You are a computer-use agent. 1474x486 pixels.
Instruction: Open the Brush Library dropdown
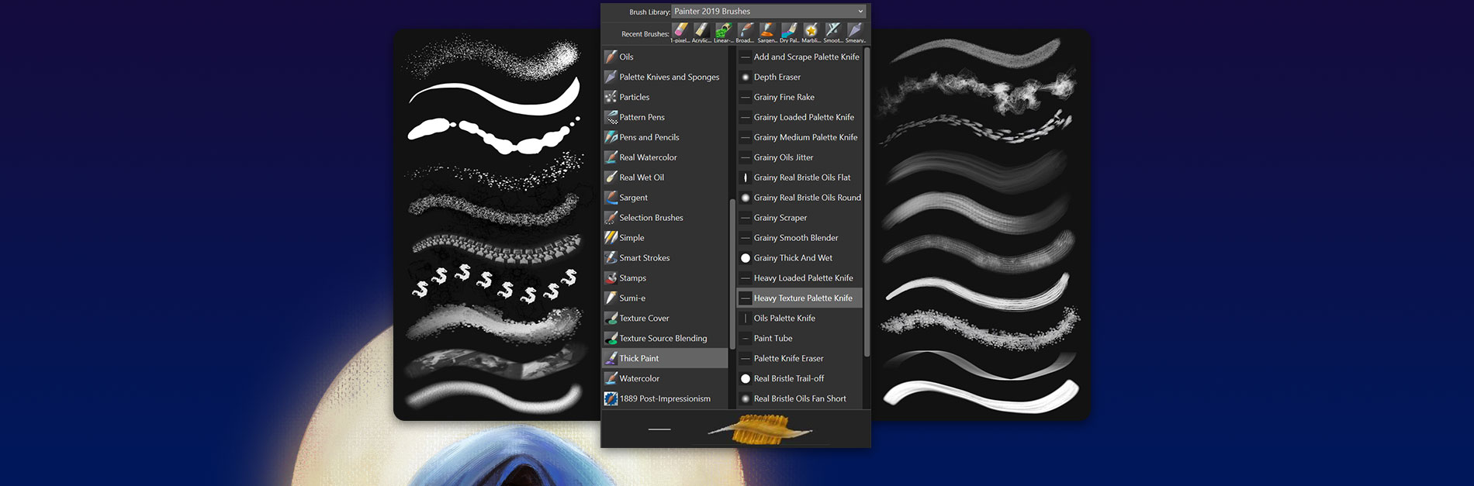tap(768, 12)
